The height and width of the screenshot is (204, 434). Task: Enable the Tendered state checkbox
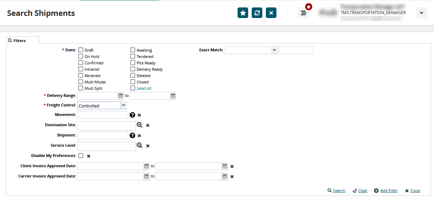[x=133, y=57]
